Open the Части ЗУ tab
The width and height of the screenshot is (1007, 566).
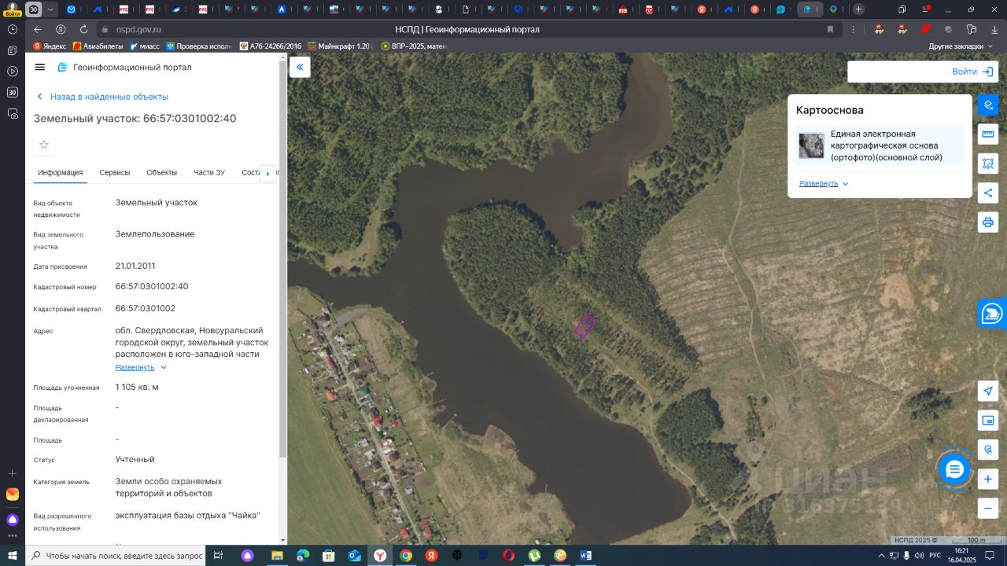pos(209,173)
